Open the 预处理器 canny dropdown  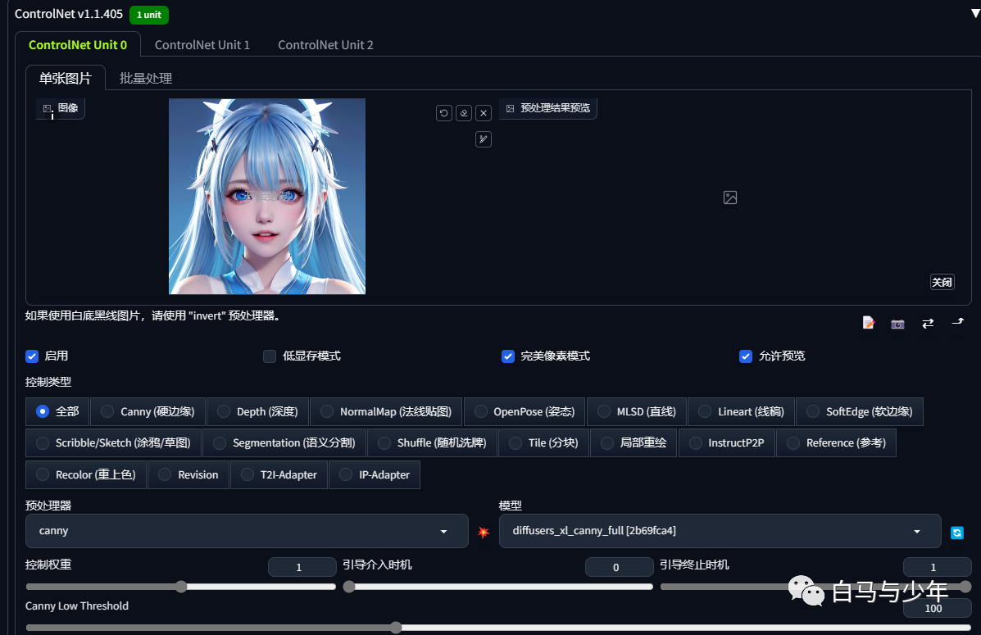click(247, 531)
